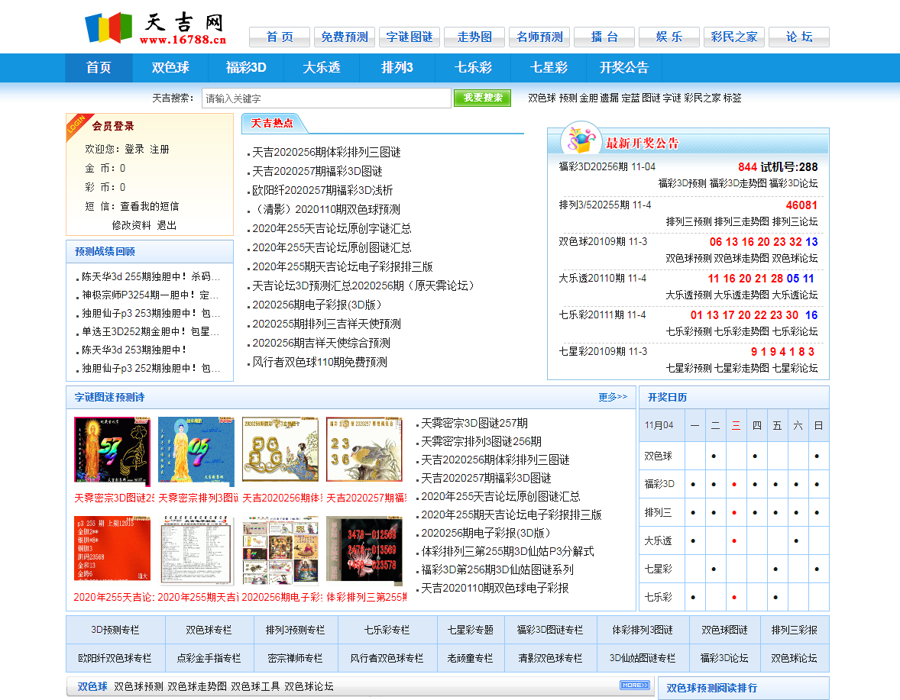Screen dimensions: 900x700
Task: Click the 注册 link in member login
Action: 160,149
